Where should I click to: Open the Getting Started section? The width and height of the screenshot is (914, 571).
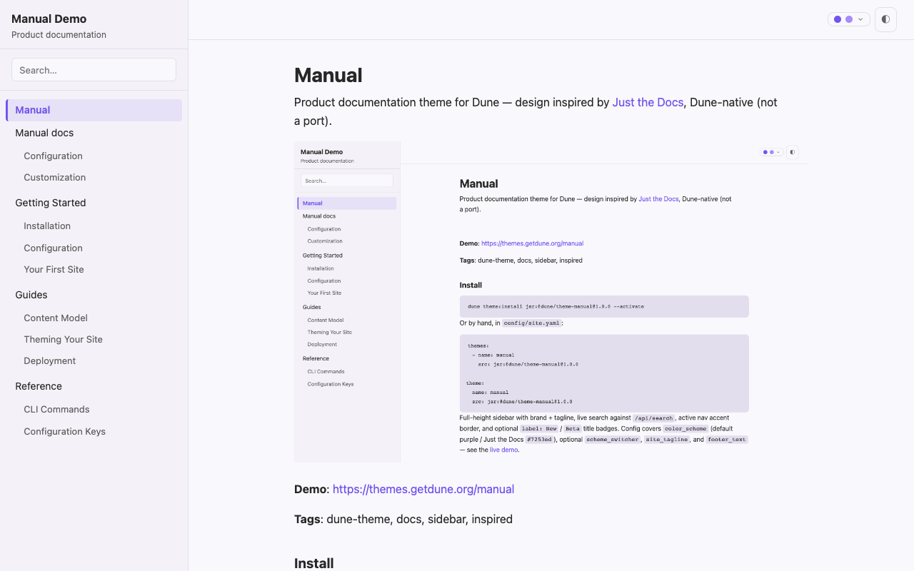pyautogui.click(x=51, y=203)
